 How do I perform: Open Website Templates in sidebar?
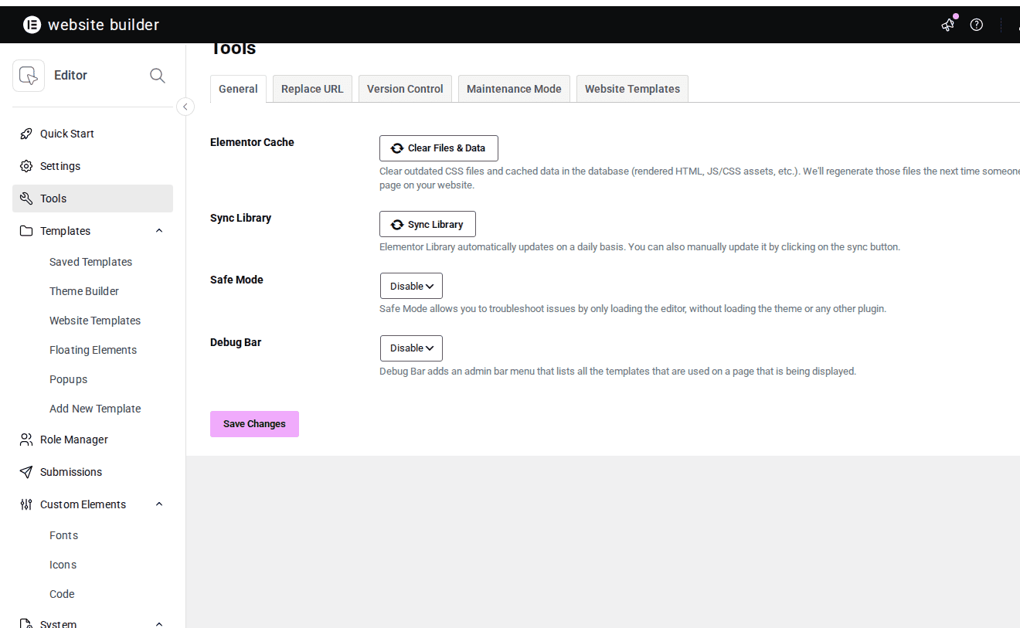coord(95,321)
